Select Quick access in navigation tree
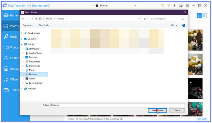The height and width of the screenshot is (123, 212). click(34, 33)
